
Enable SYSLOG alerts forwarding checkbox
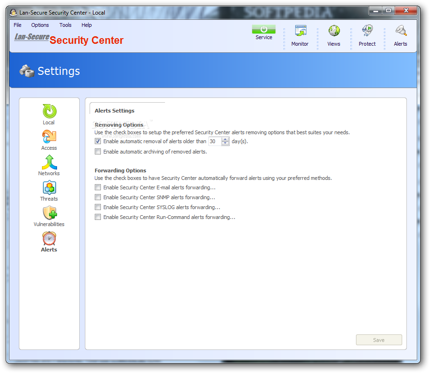[x=98, y=207]
